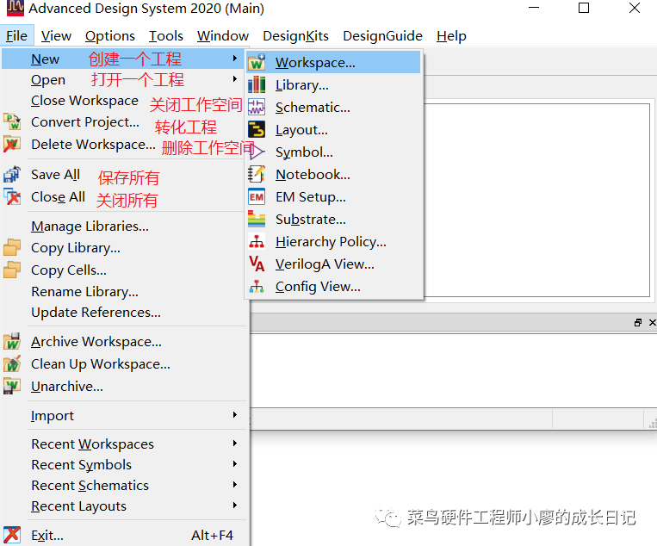Screen dimensions: 657x546
Task: Close the lower docked panel
Action: click(652, 322)
